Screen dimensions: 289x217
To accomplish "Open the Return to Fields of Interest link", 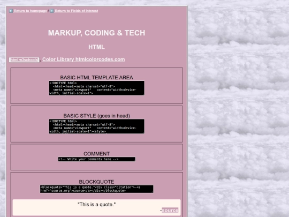I will [77, 11].
